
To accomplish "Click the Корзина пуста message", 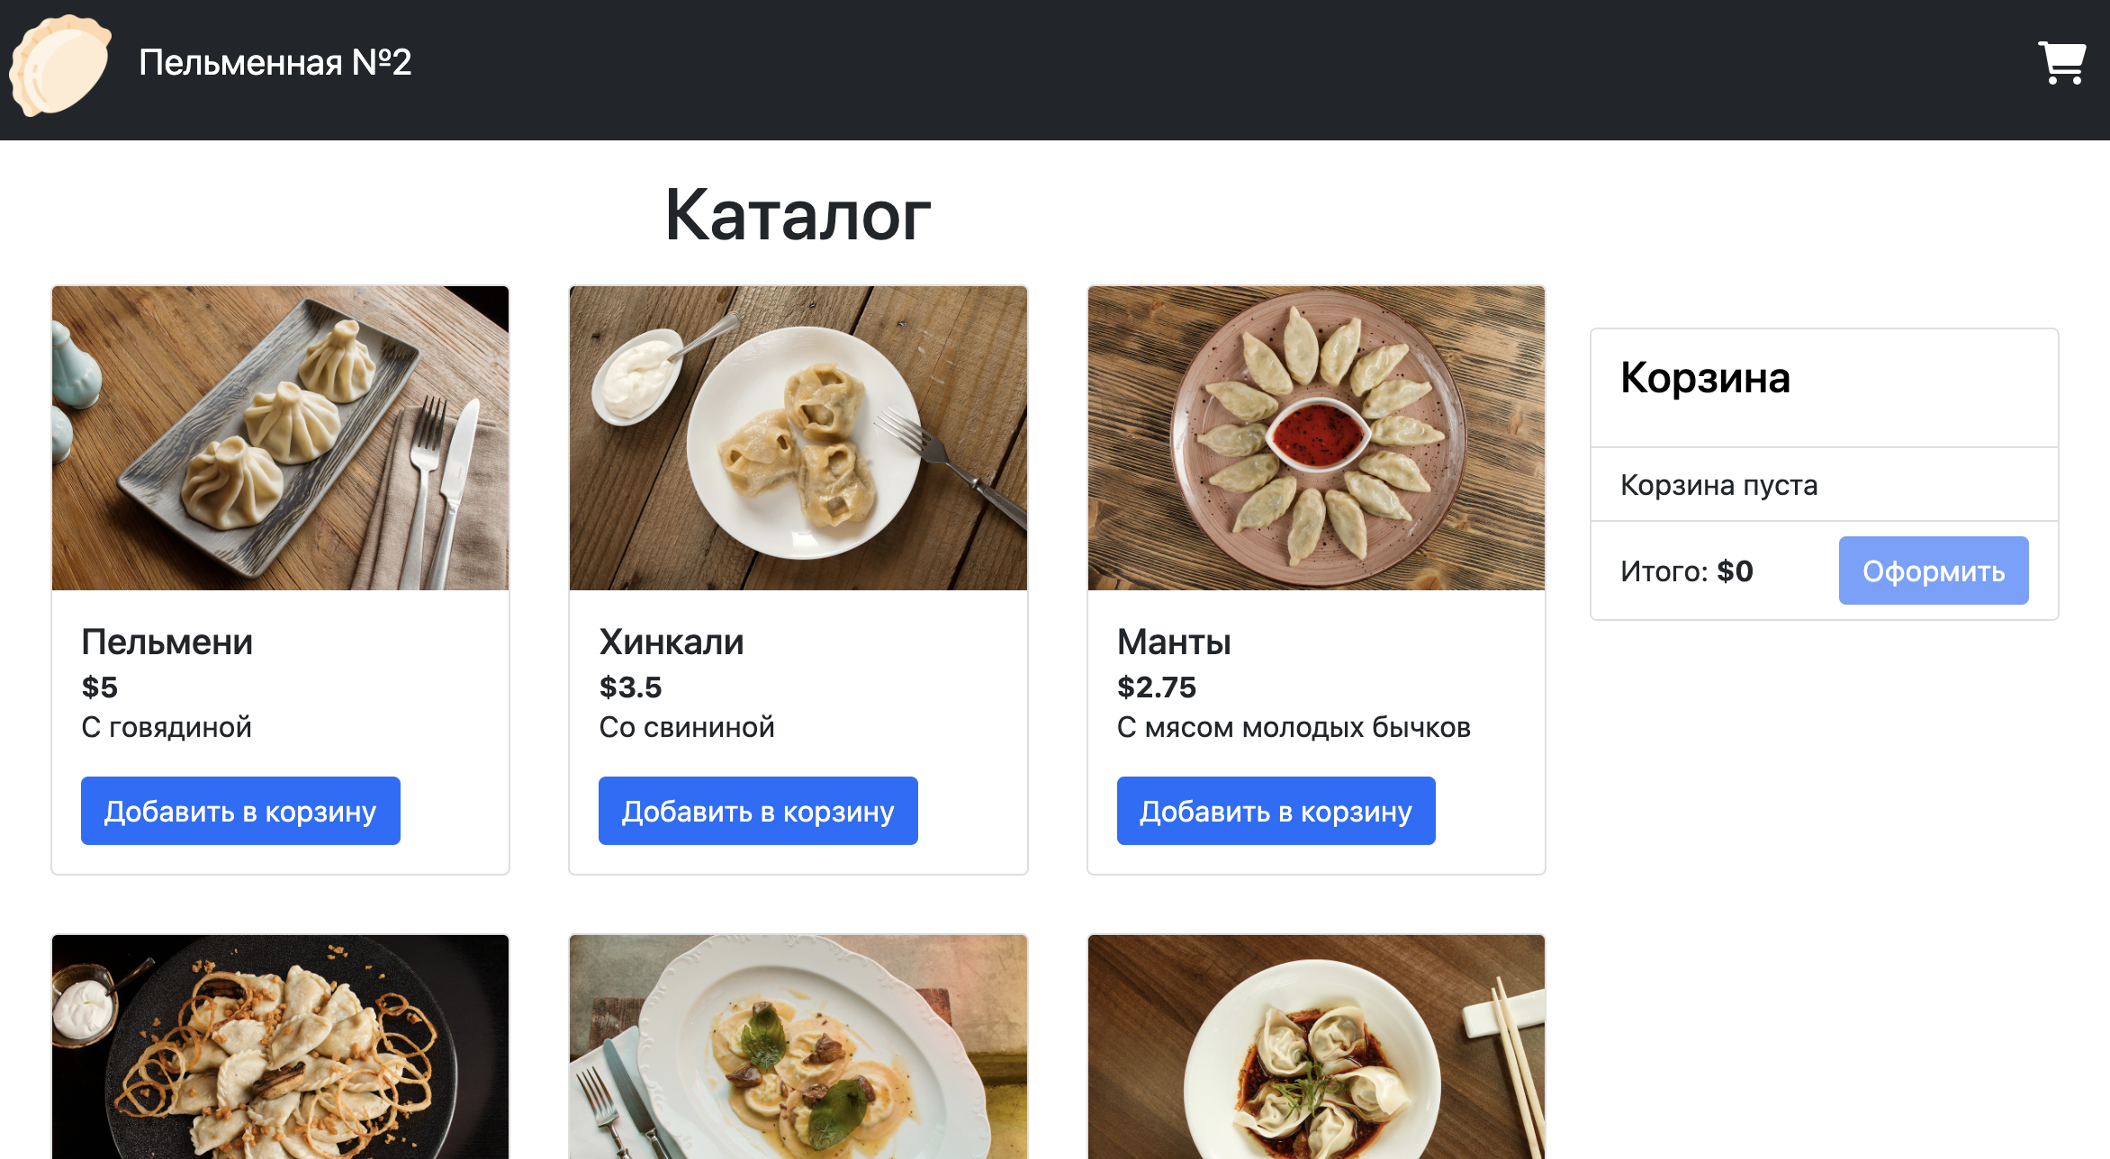I will click(1718, 485).
